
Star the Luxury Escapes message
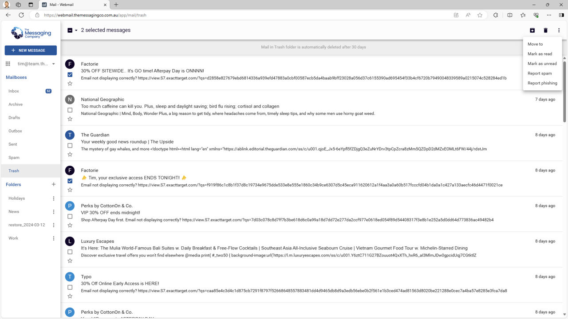[x=70, y=261]
